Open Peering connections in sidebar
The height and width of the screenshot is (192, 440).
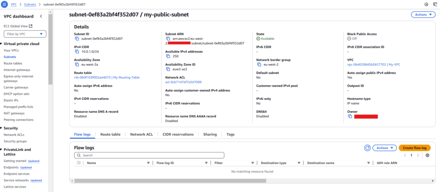coord(18,120)
